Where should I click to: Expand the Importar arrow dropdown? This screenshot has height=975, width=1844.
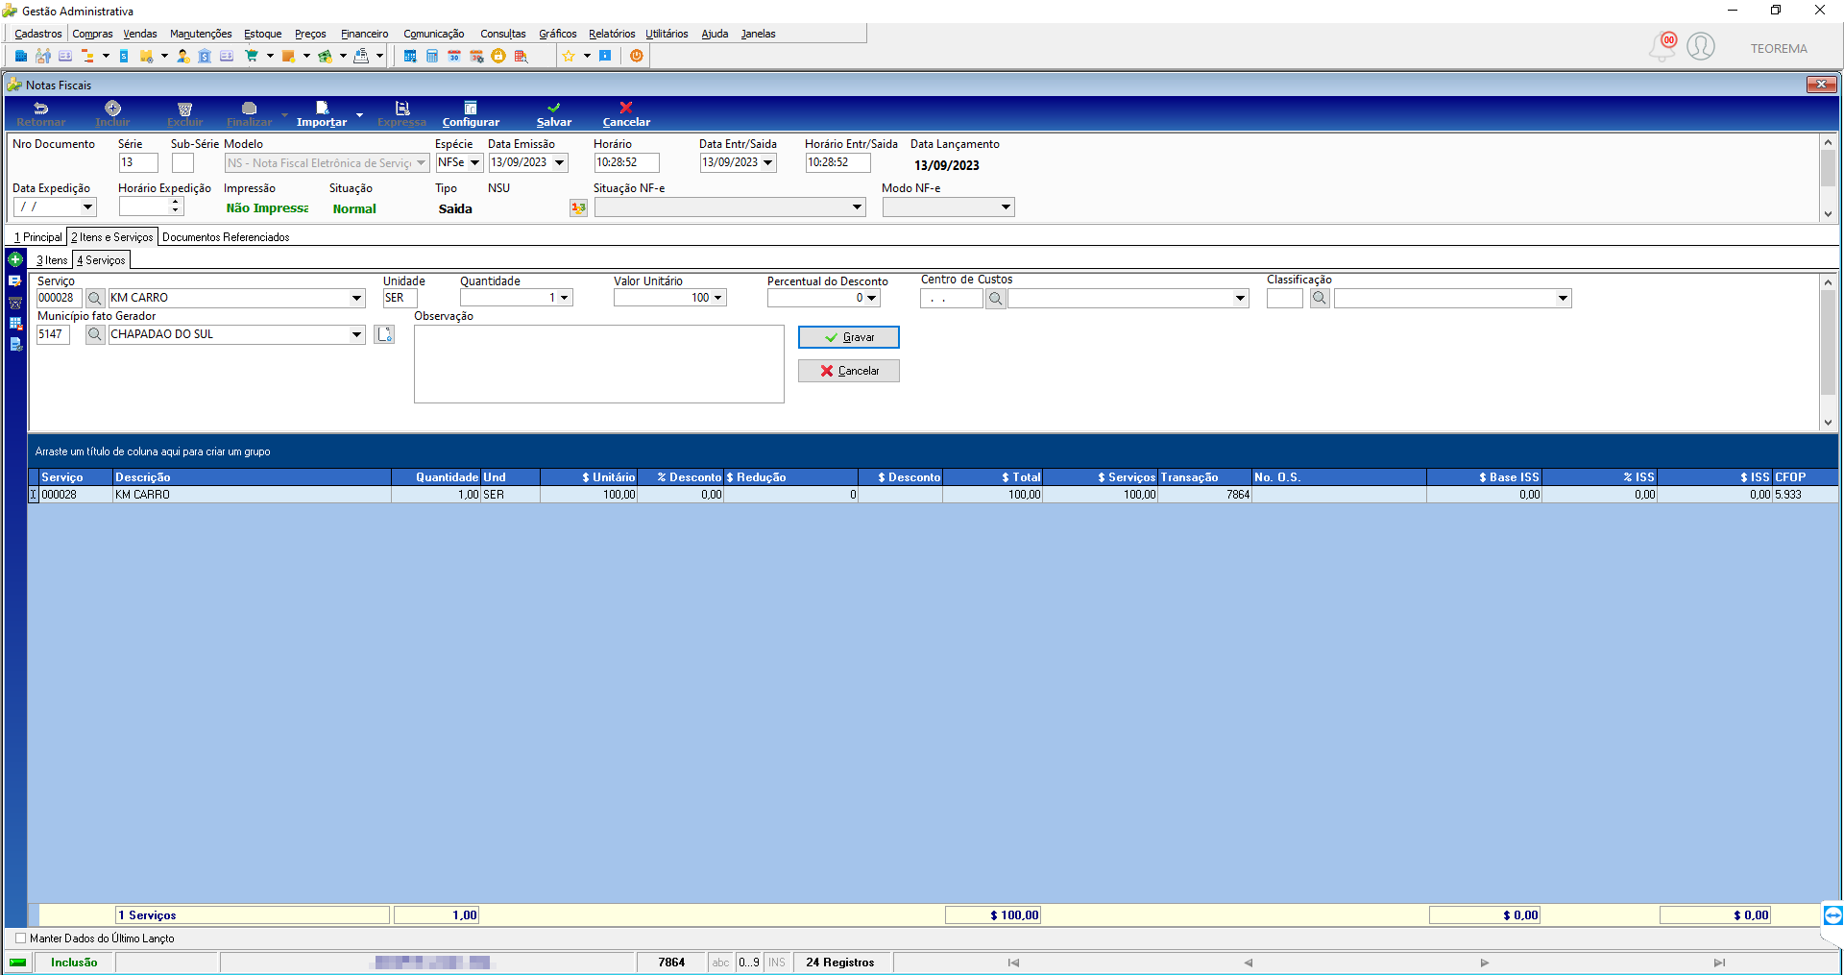point(360,114)
